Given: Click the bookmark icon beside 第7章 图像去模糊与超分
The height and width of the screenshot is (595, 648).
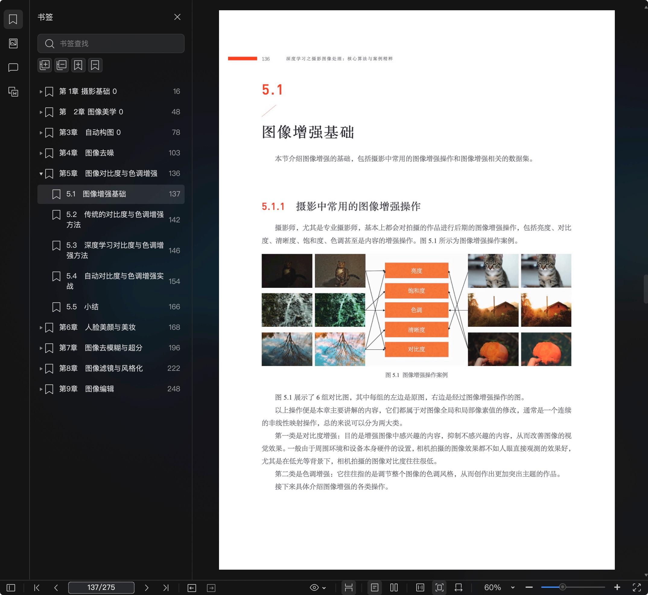Looking at the screenshot, I should tap(49, 348).
